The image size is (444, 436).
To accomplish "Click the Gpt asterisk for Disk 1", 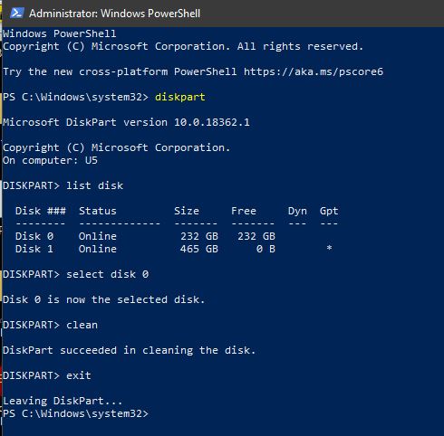I will (329, 248).
